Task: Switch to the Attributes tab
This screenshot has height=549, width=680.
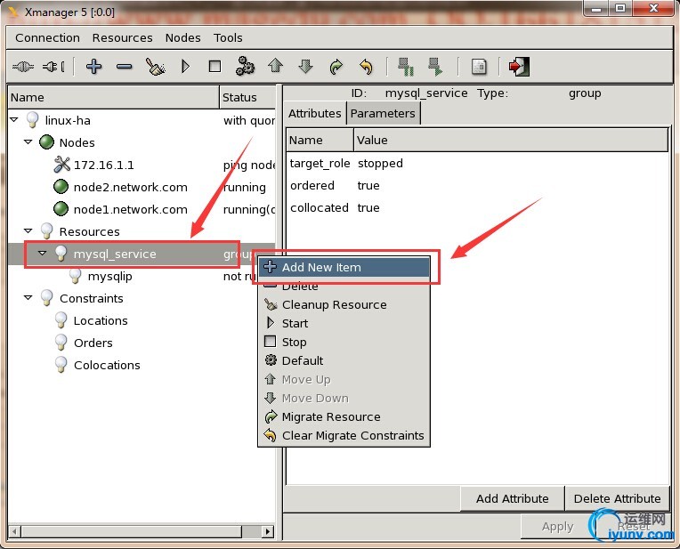Action: point(315,114)
